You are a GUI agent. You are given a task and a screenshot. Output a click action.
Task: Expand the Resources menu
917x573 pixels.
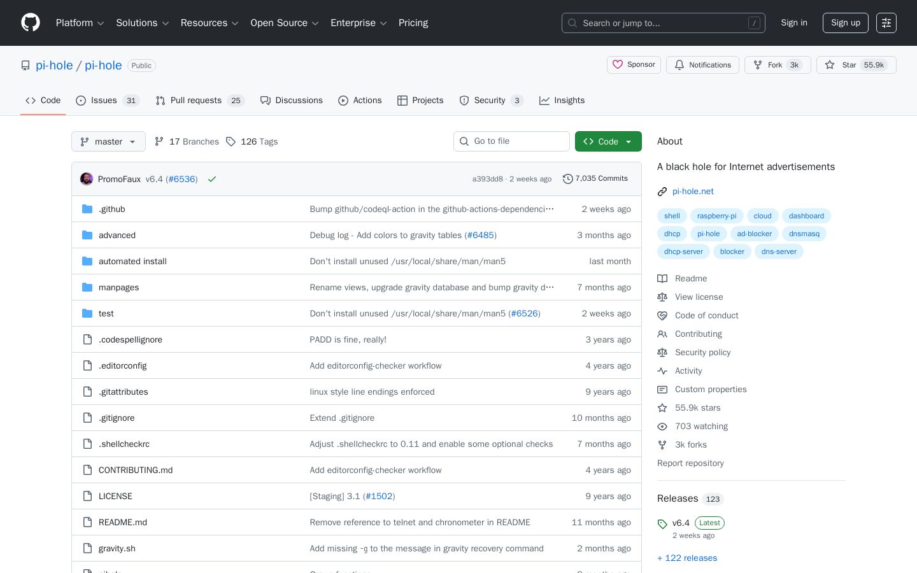click(210, 23)
